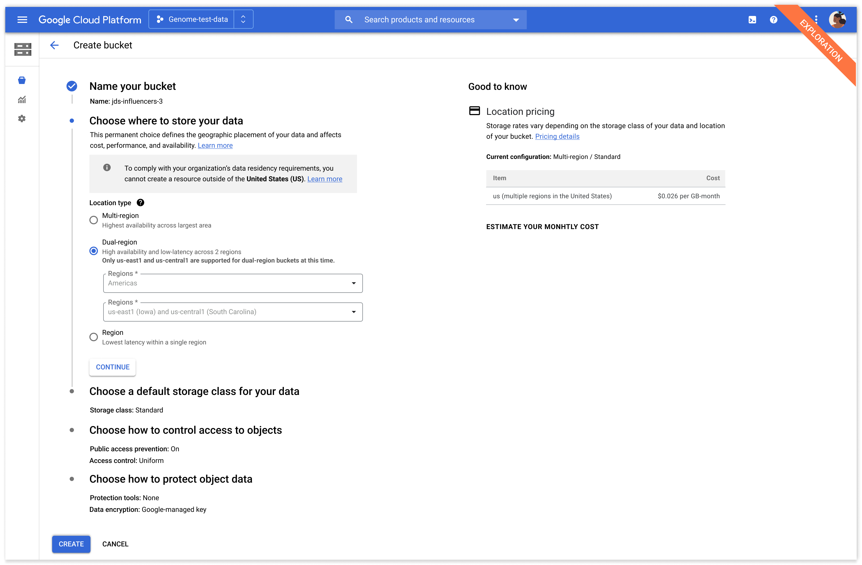
Task: Click in the Search products and resources field
Action: pos(419,19)
